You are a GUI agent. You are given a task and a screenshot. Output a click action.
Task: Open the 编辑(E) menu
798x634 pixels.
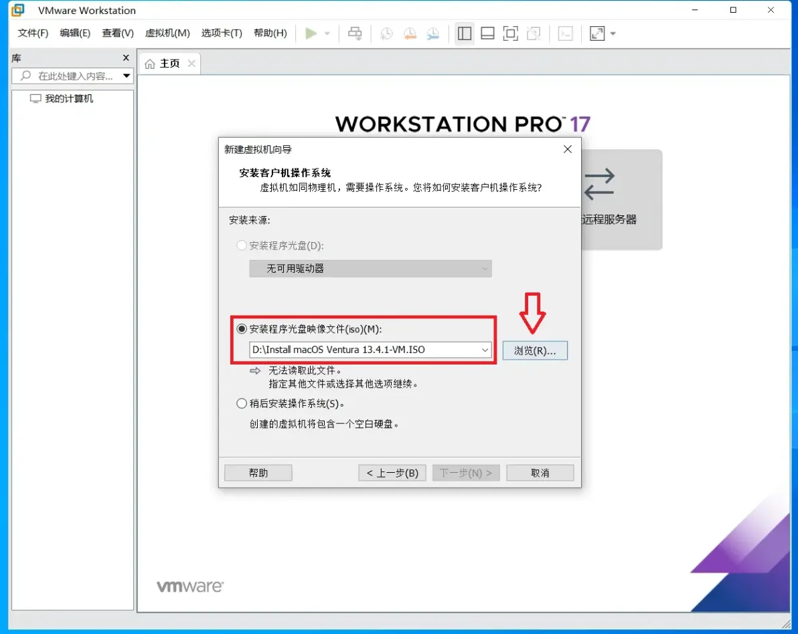coord(75,33)
